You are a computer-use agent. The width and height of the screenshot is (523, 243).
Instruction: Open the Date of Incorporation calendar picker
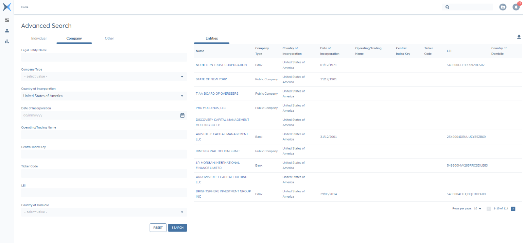pos(182,115)
